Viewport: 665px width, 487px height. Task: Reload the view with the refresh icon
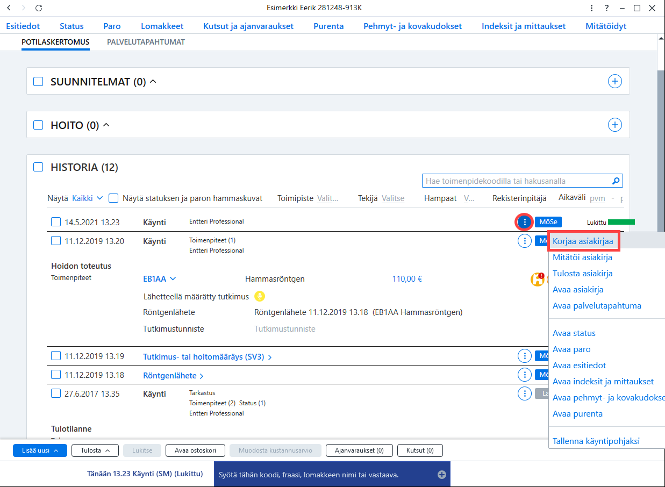[x=38, y=8]
